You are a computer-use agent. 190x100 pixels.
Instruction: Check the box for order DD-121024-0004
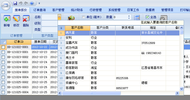tap(3, 77)
